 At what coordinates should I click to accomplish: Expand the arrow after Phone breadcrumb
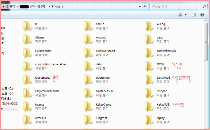pos(63,7)
